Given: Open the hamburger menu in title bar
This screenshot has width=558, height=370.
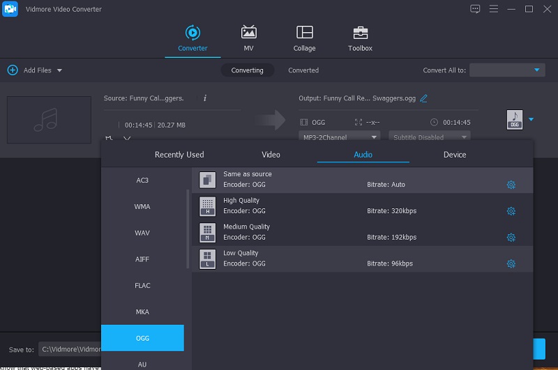Looking at the screenshot, I should point(494,9).
